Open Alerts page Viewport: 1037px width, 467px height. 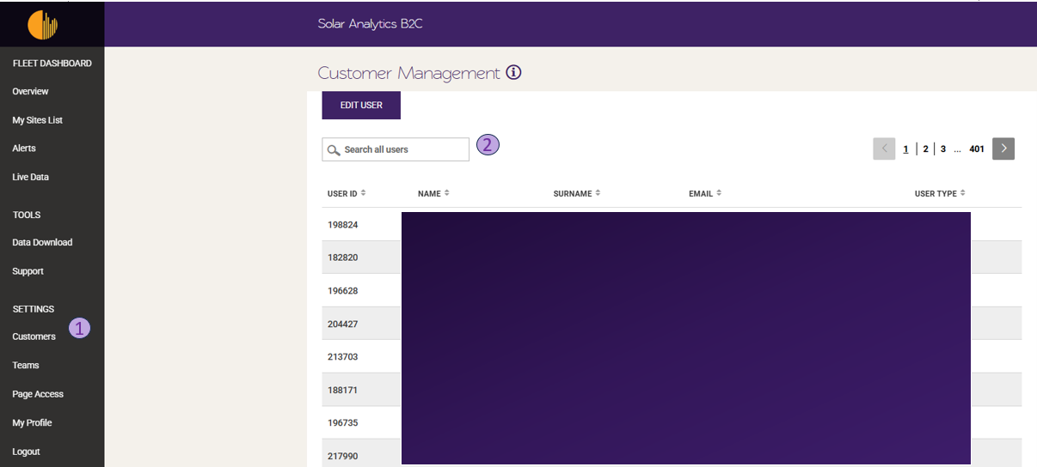click(x=24, y=149)
